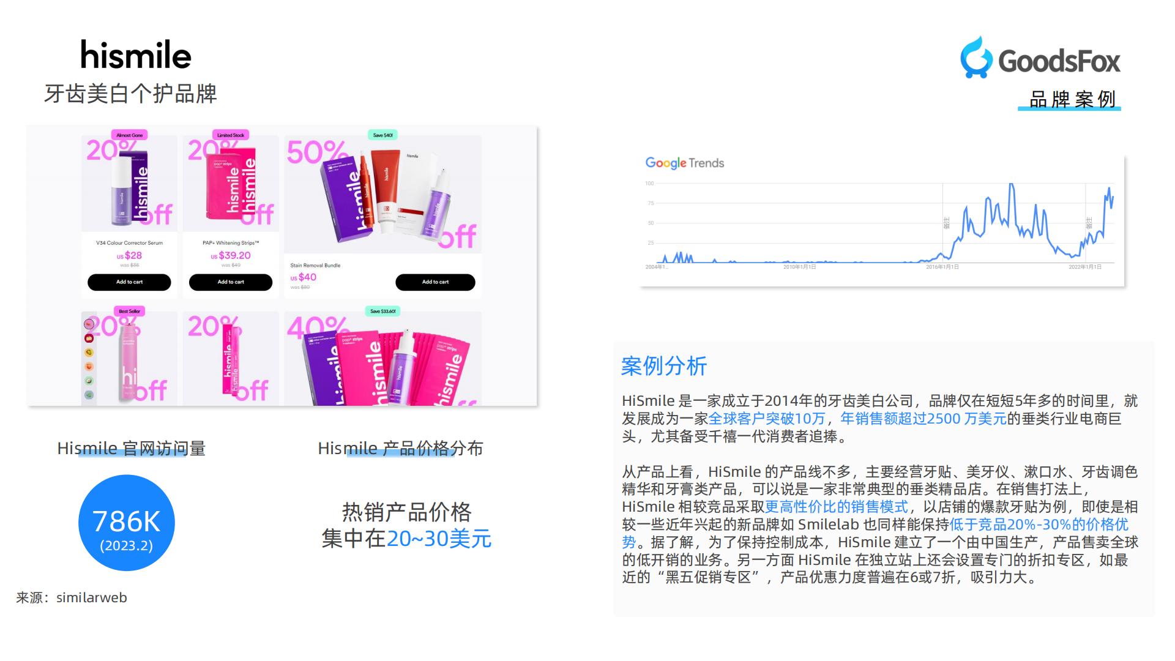1175x661 pixels.
Task: Select the green coconut flavour swatch
Action: pyautogui.click(x=89, y=381)
